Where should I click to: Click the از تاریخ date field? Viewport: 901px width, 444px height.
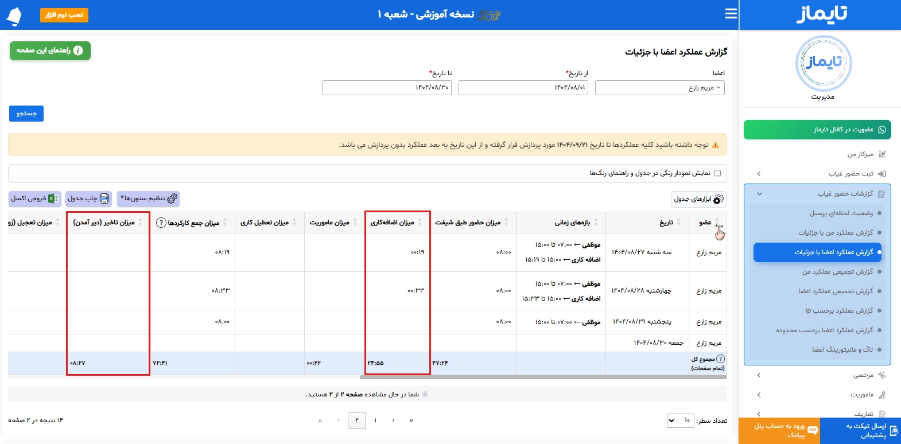point(523,88)
